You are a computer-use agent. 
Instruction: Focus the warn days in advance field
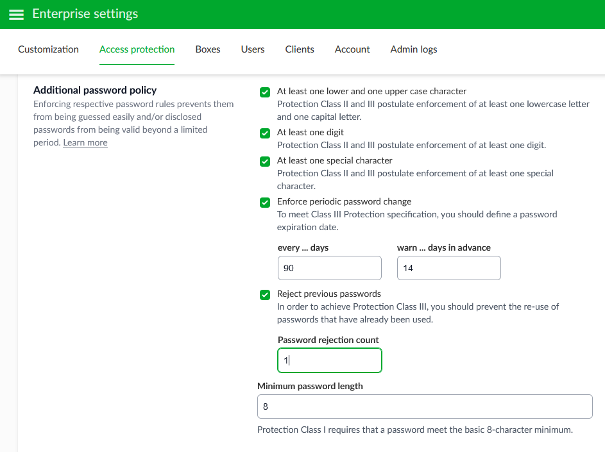click(448, 268)
